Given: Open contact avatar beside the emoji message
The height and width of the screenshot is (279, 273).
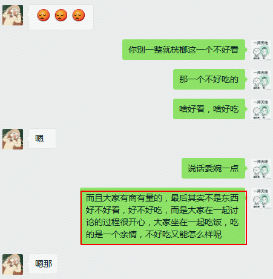Looking at the screenshot, I should (13, 15).
